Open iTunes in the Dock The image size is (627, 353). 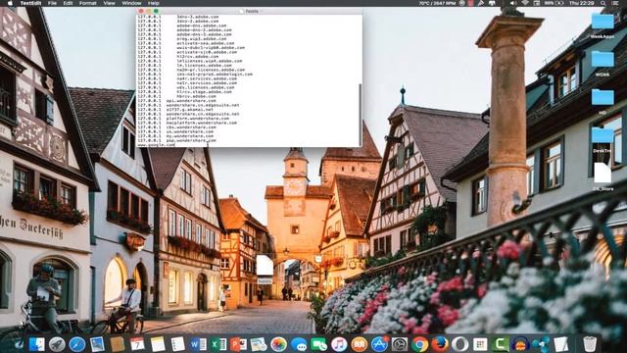click(x=339, y=344)
